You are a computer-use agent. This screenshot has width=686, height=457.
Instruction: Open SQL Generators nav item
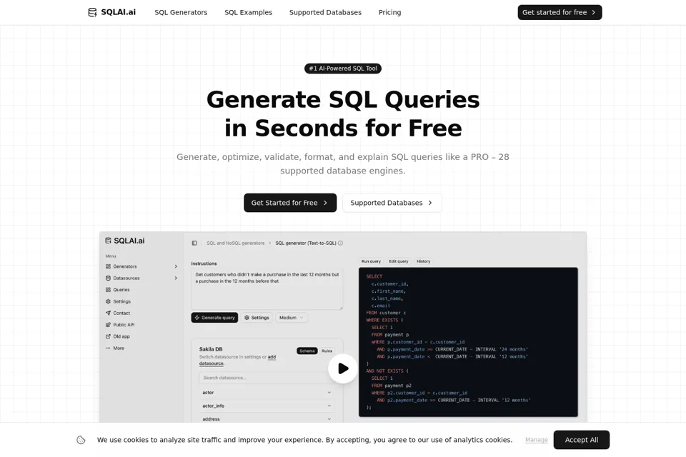[181, 12]
